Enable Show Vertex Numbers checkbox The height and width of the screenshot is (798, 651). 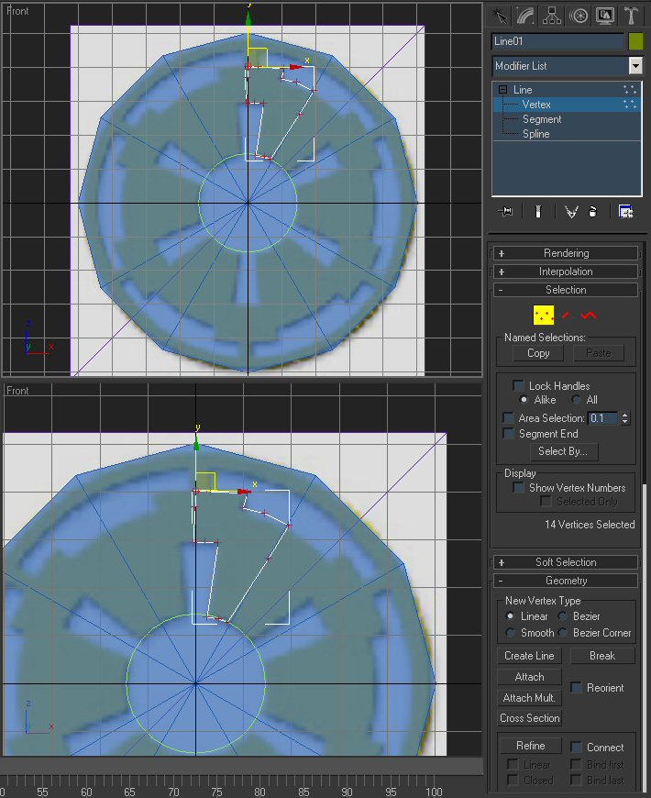click(518, 488)
